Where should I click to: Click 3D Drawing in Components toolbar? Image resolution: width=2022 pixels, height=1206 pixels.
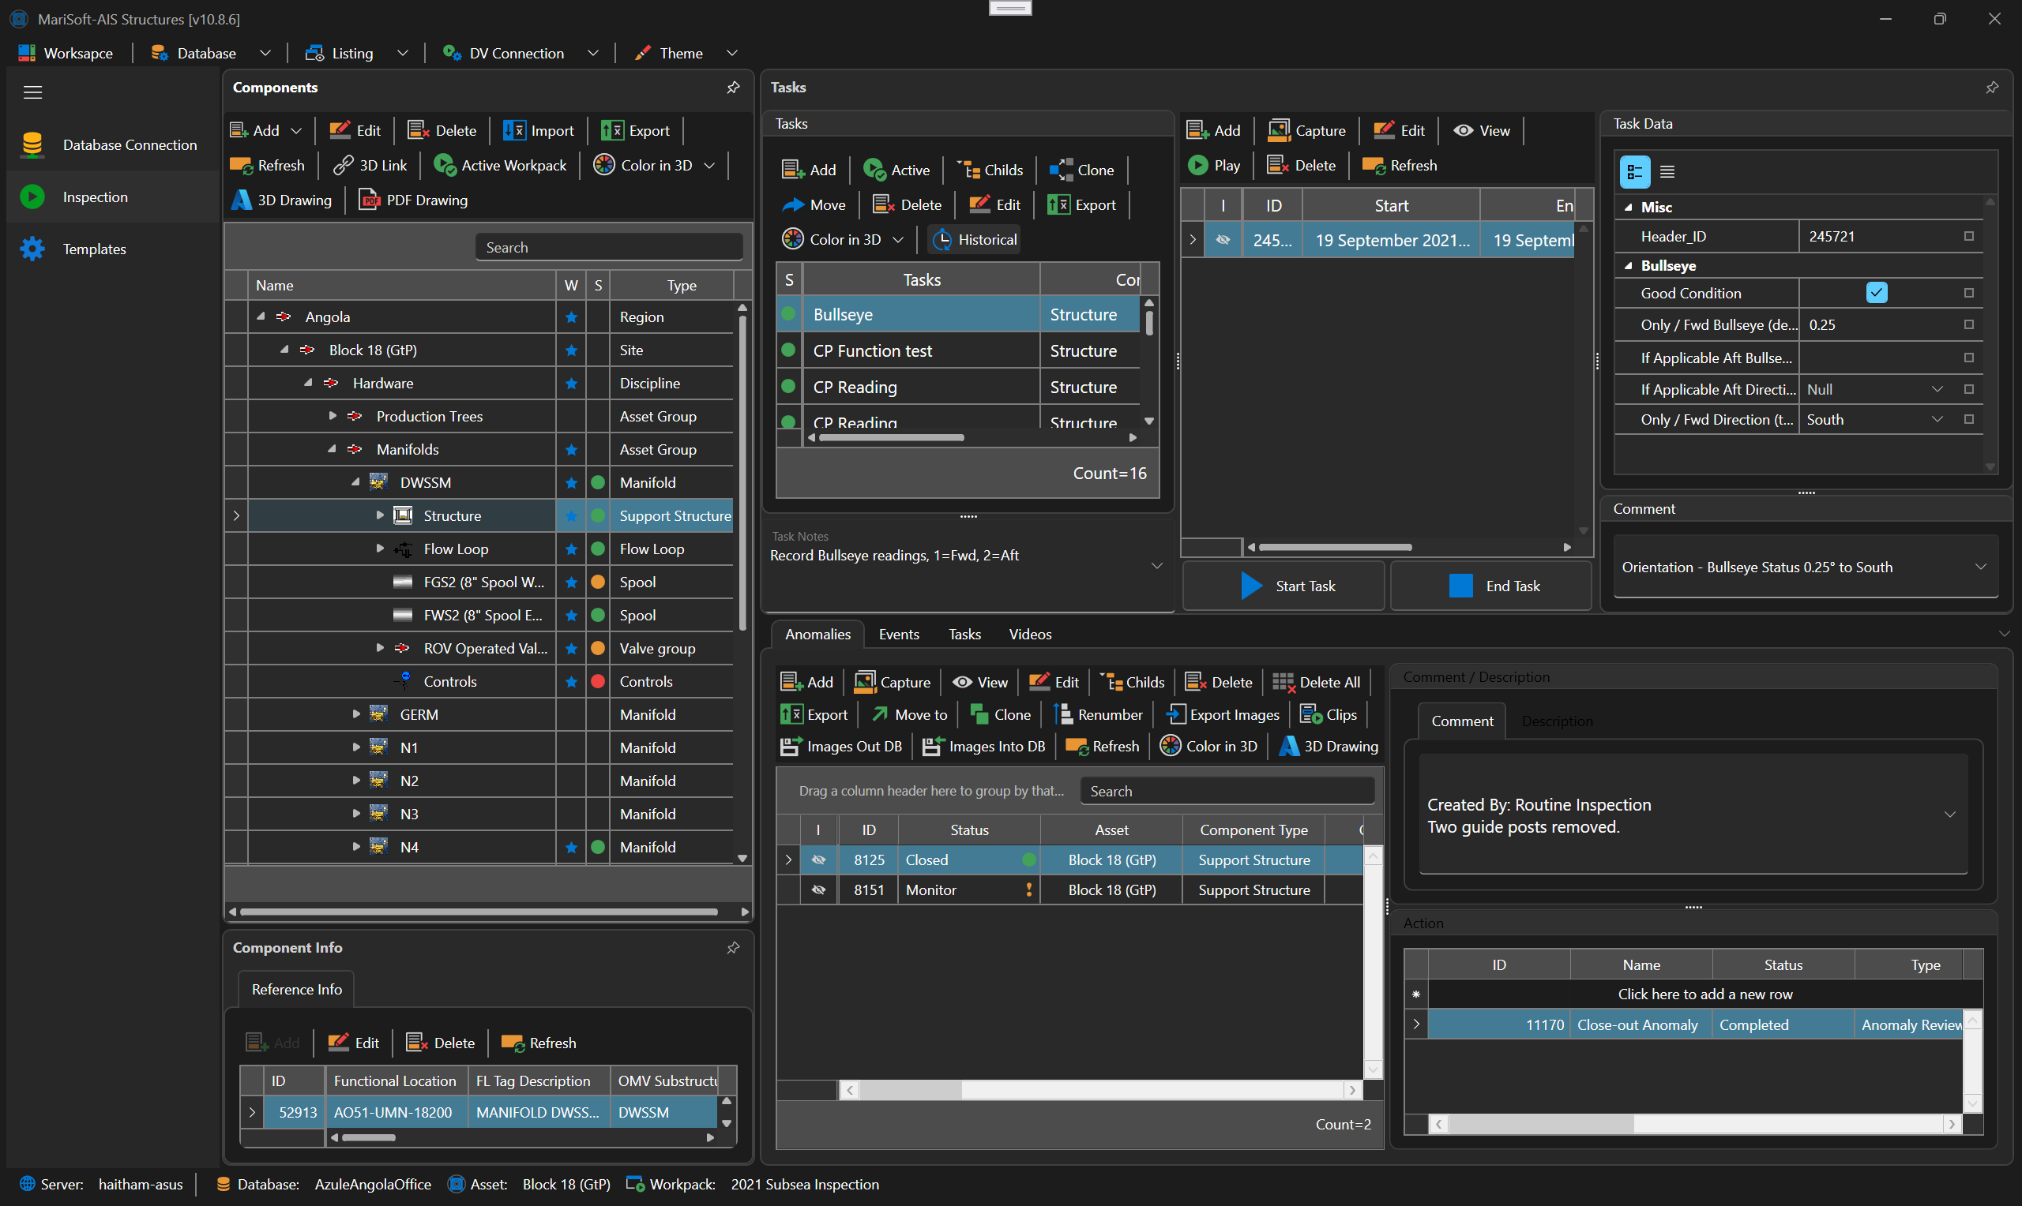pyautogui.click(x=281, y=200)
